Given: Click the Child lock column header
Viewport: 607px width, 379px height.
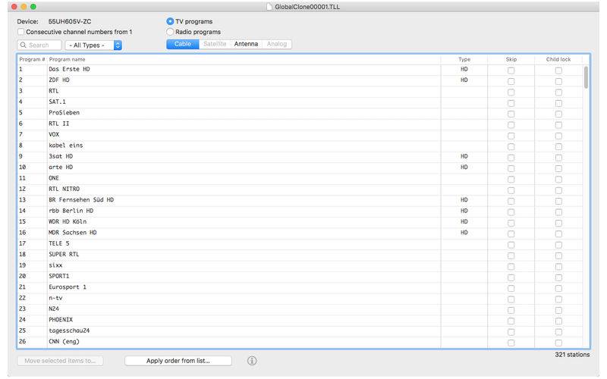Looking at the screenshot, I should (558, 59).
